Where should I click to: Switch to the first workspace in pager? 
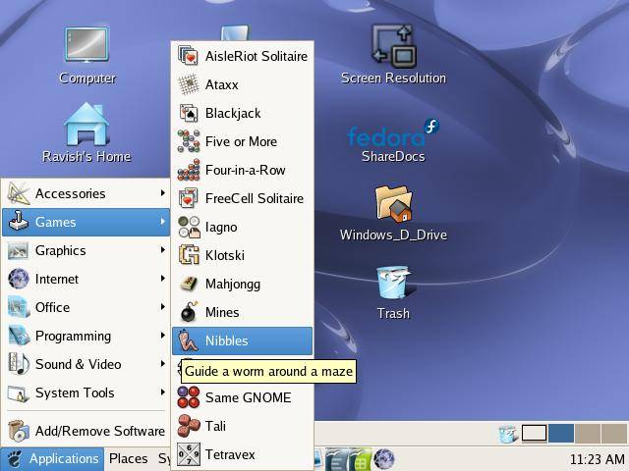point(534,434)
